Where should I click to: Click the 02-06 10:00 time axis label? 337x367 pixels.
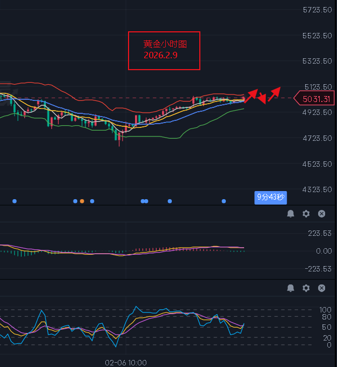point(126,363)
